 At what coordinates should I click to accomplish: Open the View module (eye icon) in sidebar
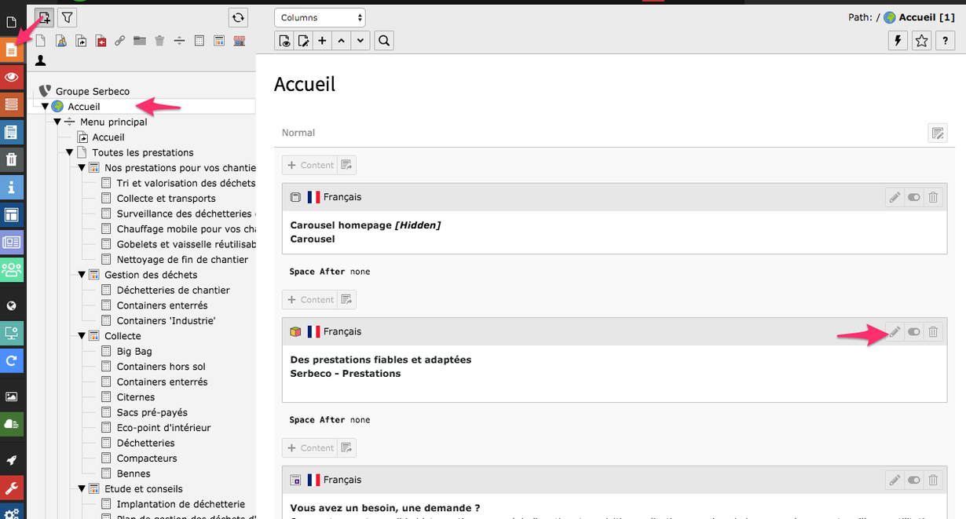tap(12, 77)
